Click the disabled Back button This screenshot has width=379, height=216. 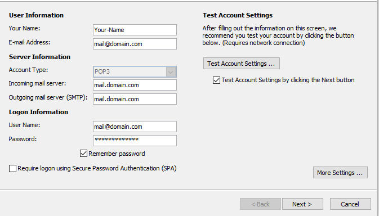260,204
